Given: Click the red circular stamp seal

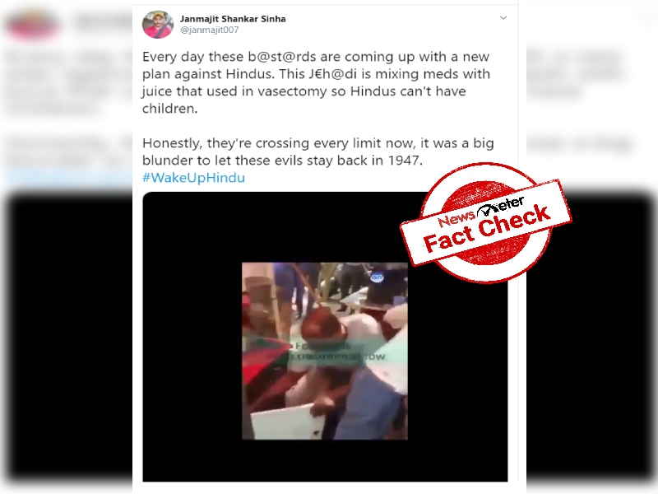Looking at the screenshot, I should [485, 222].
